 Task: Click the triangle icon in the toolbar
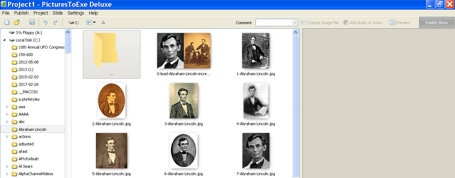click(103, 22)
